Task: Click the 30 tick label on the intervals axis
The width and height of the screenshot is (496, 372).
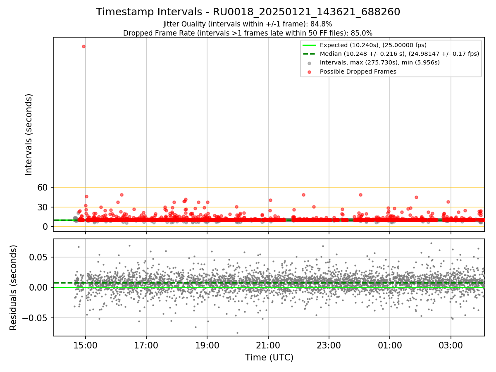Action: [x=43, y=207]
